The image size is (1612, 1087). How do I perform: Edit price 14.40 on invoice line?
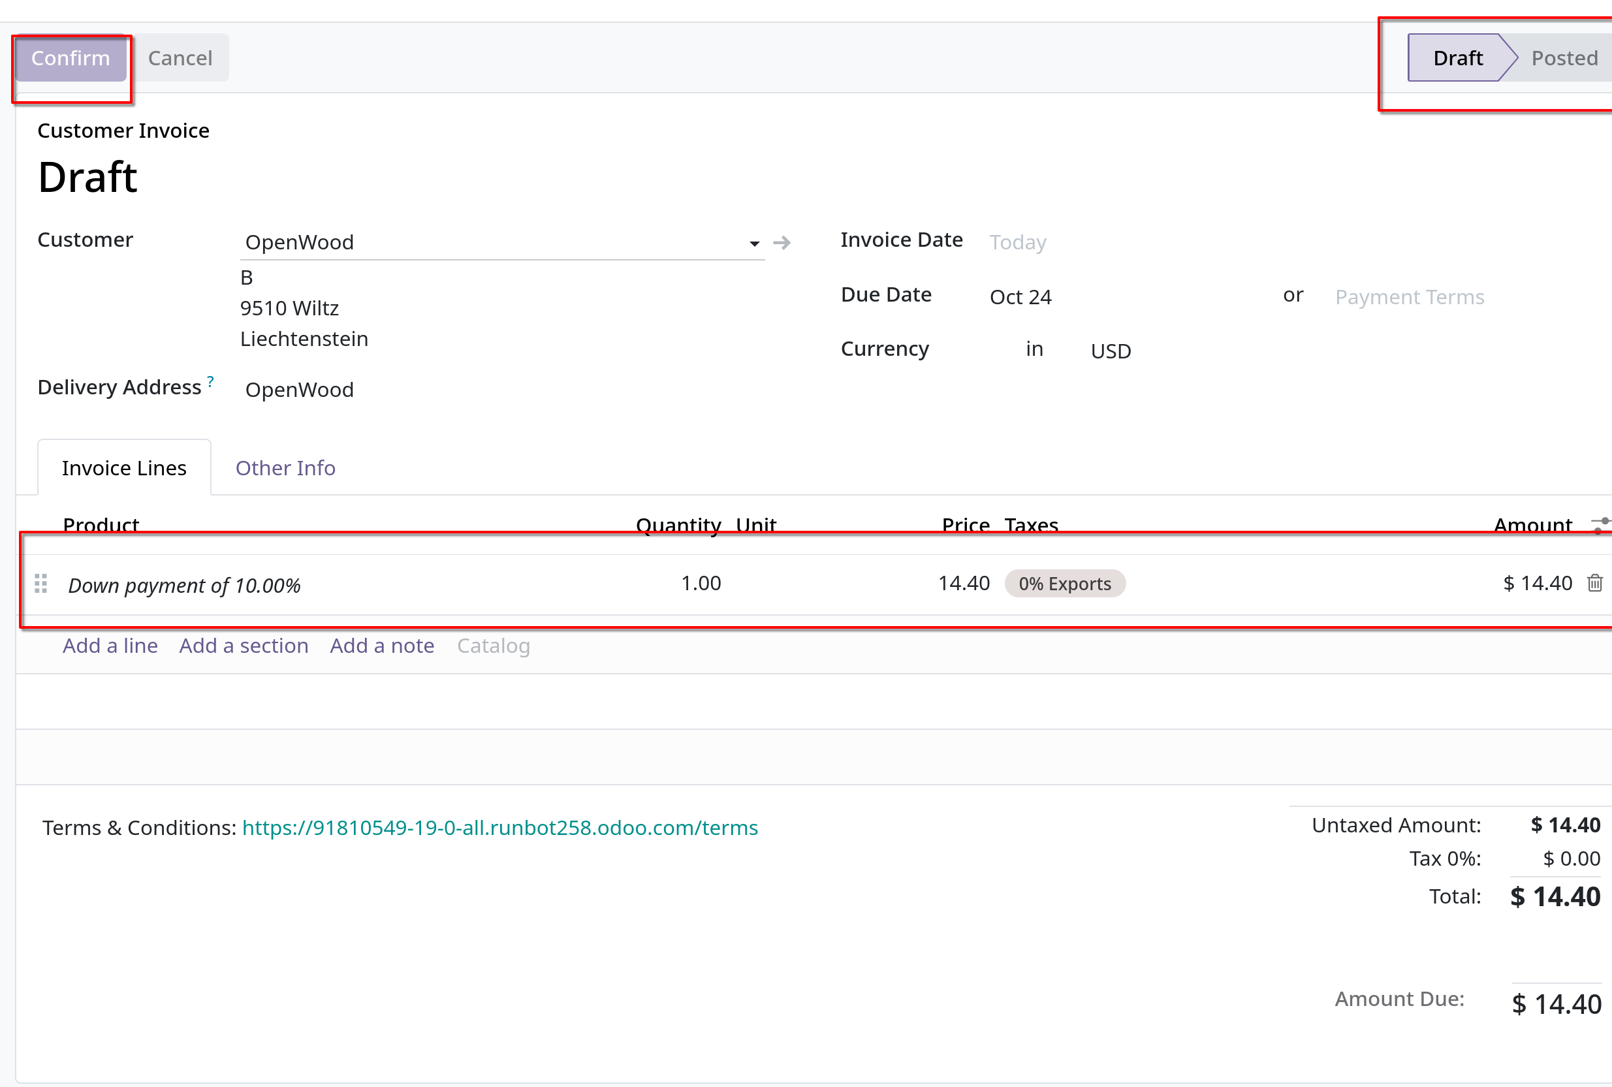(x=964, y=584)
